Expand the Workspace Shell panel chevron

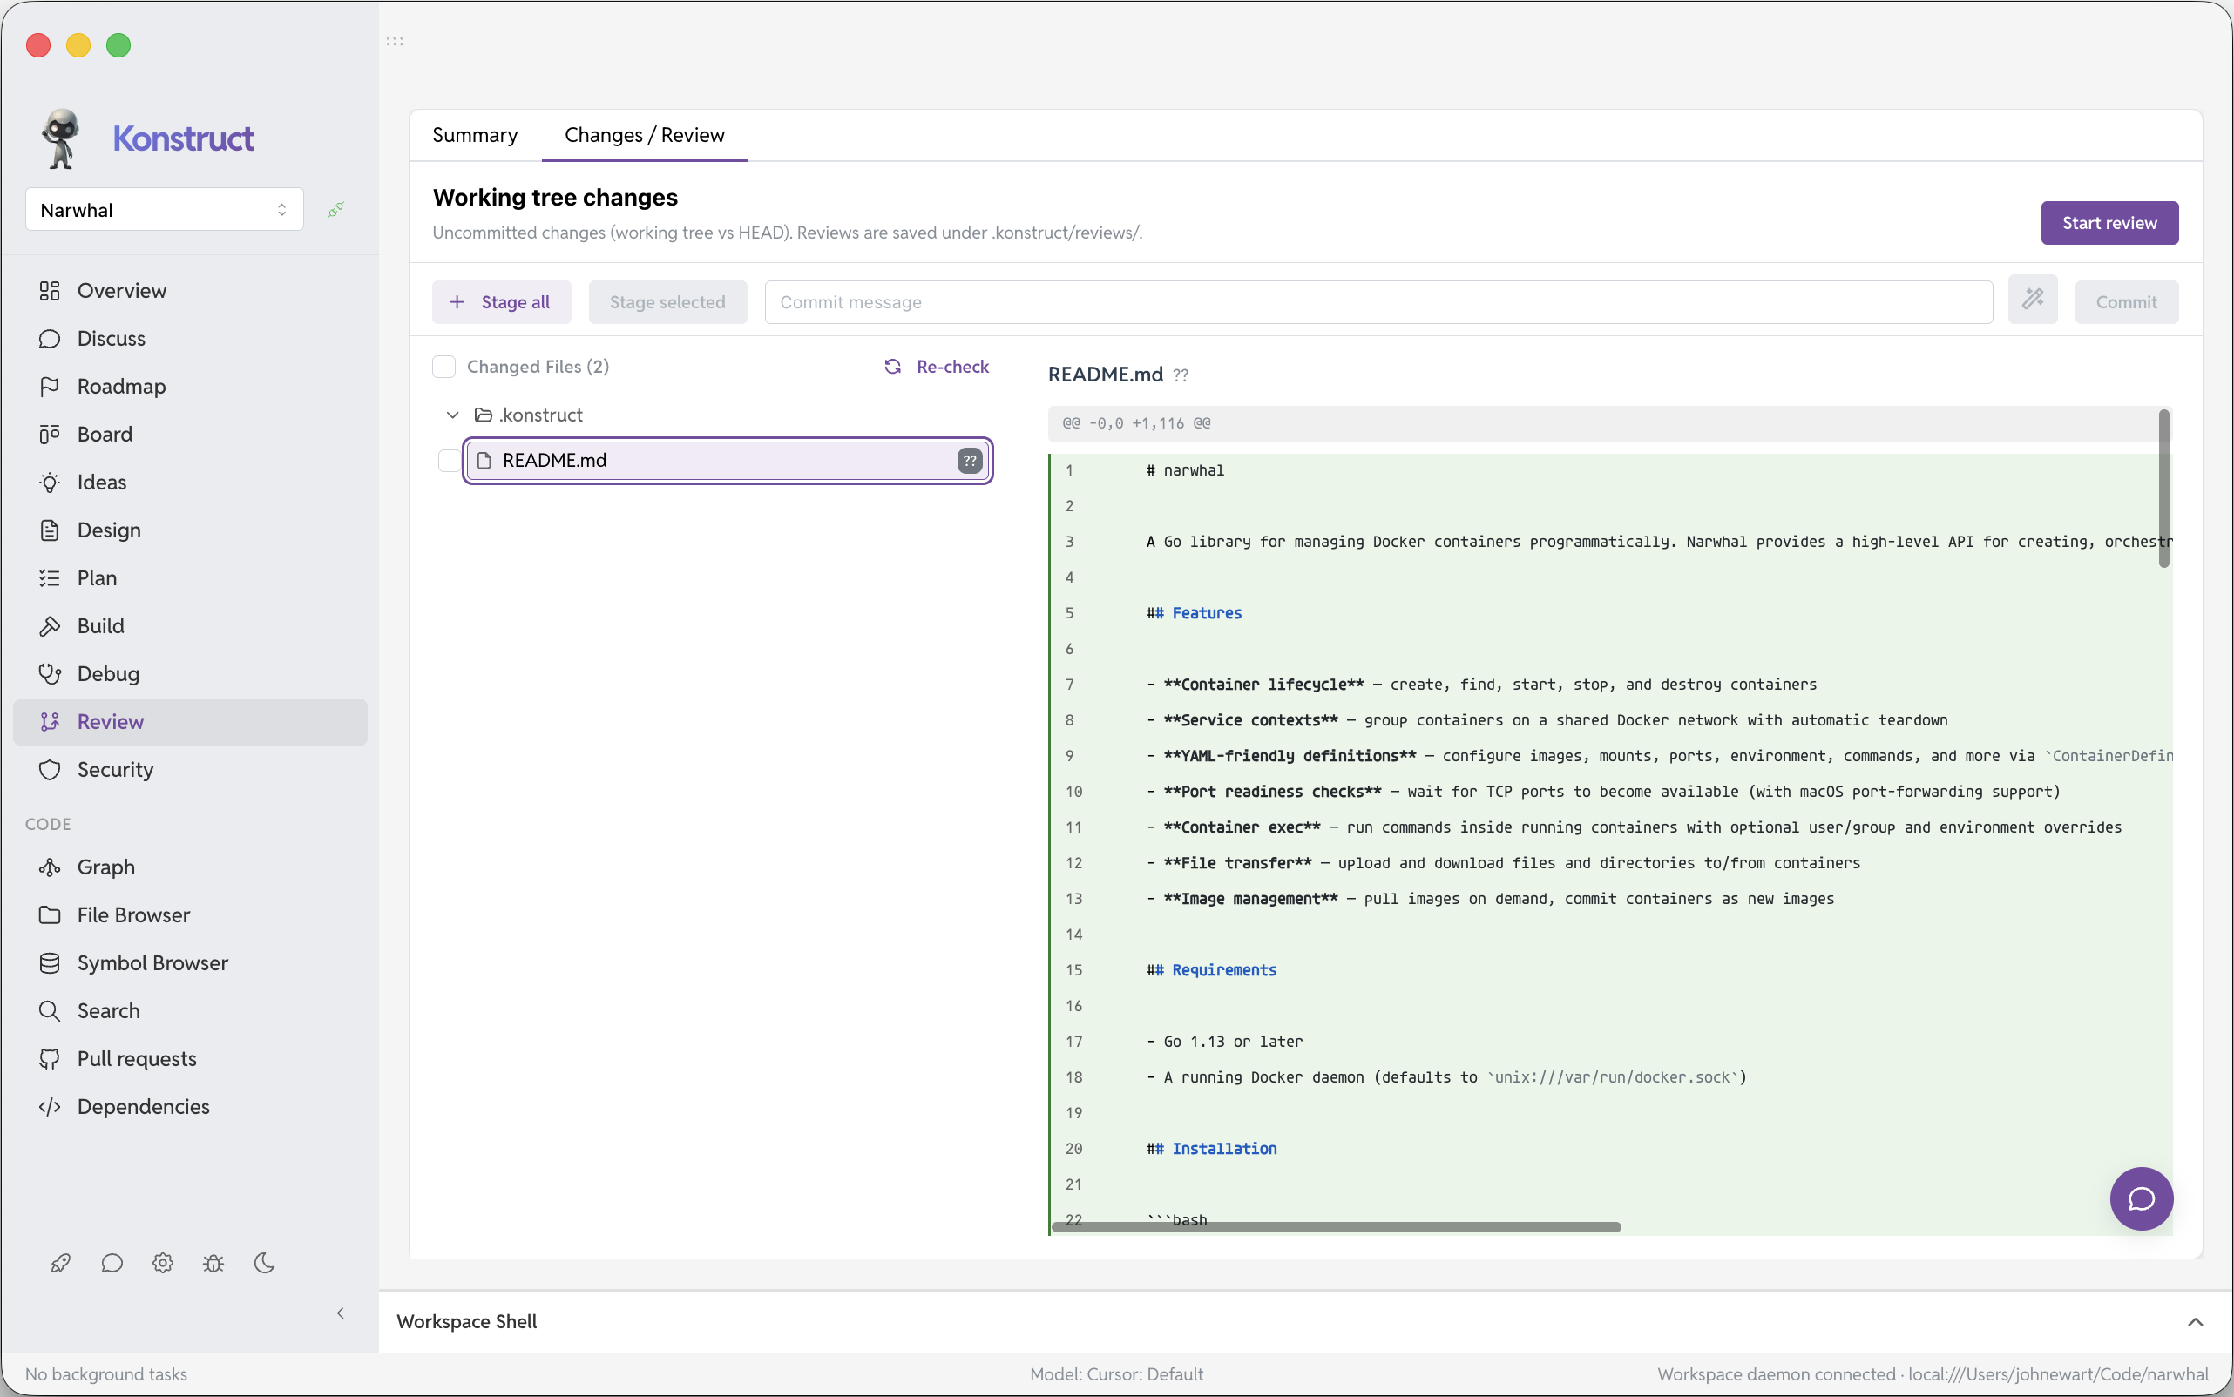pyautogui.click(x=2195, y=1322)
